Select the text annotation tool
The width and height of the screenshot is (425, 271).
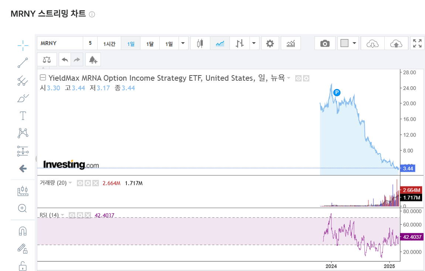pos(23,116)
